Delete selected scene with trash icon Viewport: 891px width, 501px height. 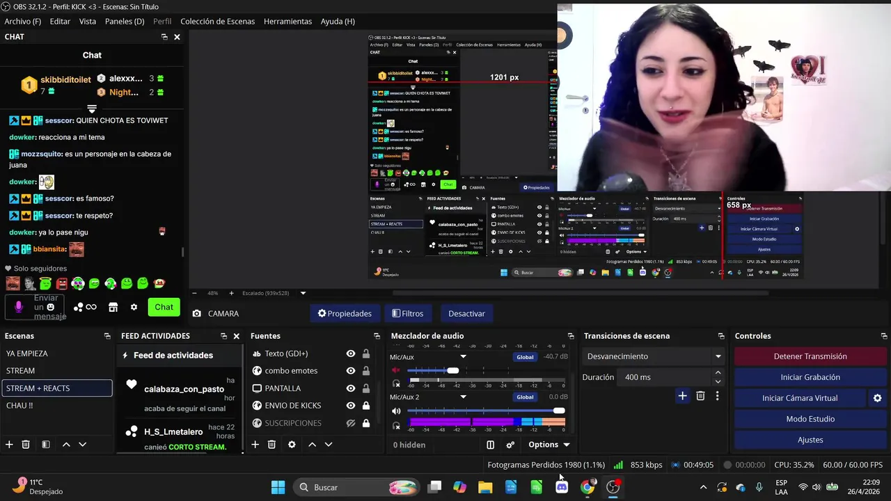pyautogui.click(x=26, y=445)
